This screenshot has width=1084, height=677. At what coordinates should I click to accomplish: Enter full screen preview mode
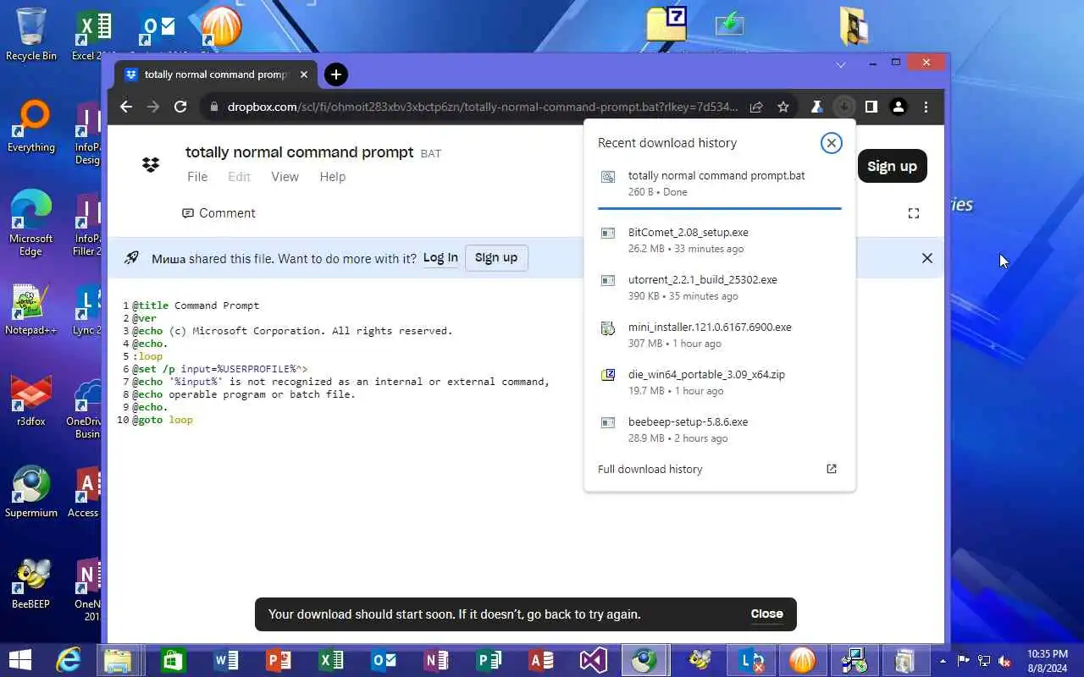pyautogui.click(x=913, y=213)
